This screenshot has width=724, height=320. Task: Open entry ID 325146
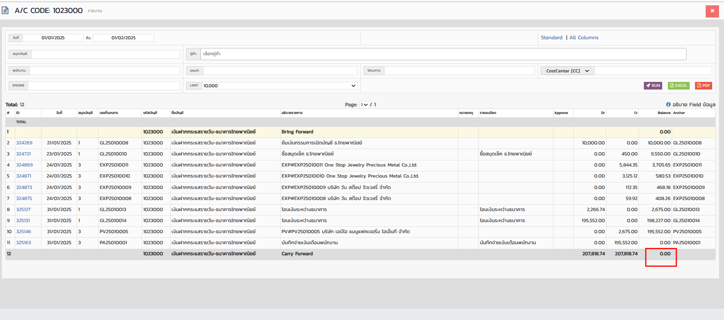click(24, 232)
